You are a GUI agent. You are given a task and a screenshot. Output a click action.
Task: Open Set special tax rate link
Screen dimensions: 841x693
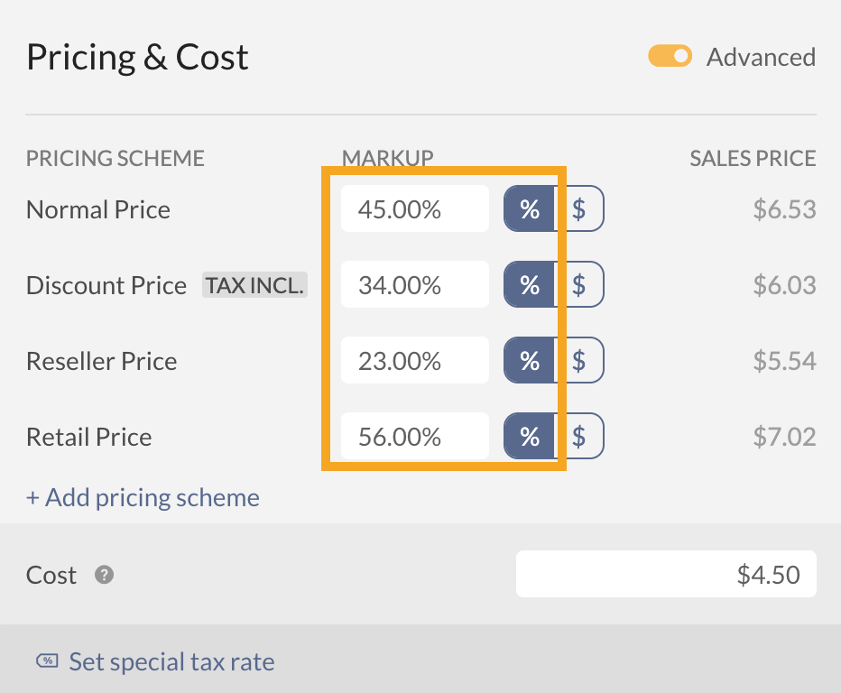[x=171, y=661]
